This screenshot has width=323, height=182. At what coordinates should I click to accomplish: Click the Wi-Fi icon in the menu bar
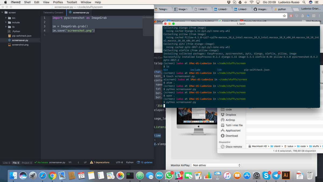(251, 2)
